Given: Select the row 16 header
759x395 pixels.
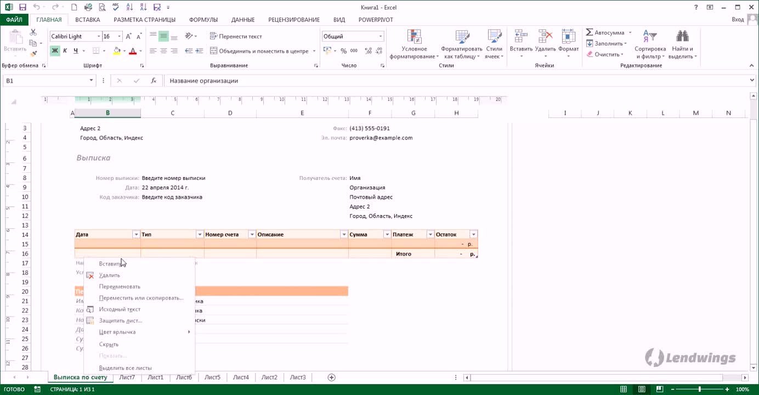Looking at the screenshot, I should (x=25, y=254).
